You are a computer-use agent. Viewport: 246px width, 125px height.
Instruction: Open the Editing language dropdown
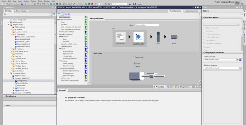coord(237,60)
